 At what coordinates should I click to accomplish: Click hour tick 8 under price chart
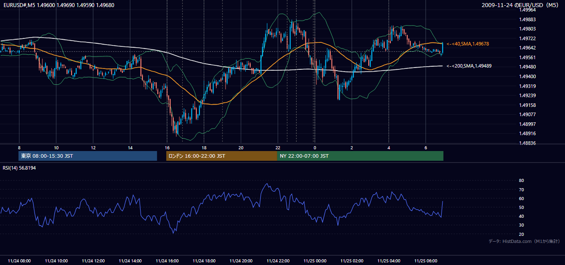(19, 148)
